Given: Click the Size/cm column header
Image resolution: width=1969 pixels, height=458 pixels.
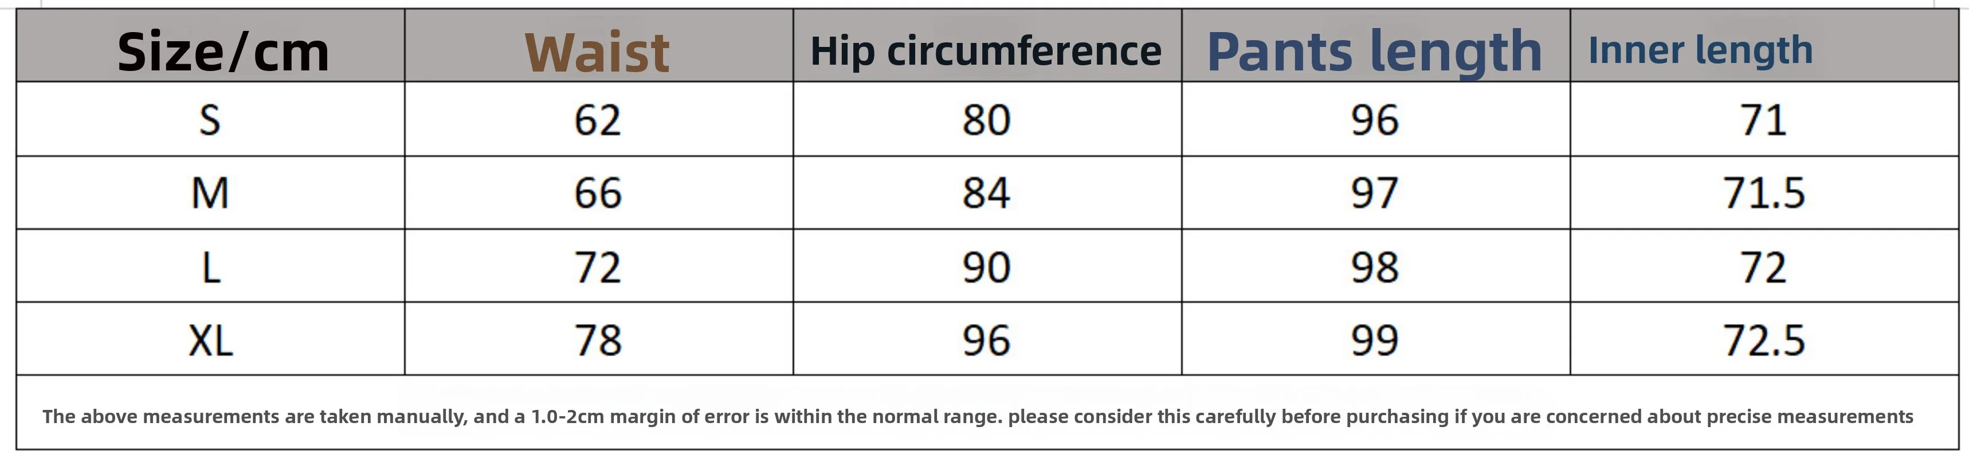Looking at the screenshot, I should [x=222, y=52].
